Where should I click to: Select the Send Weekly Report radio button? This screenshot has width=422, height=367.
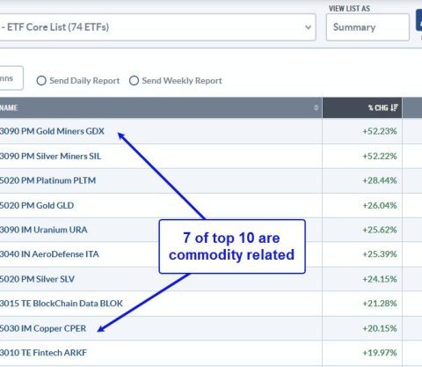point(134,81)
